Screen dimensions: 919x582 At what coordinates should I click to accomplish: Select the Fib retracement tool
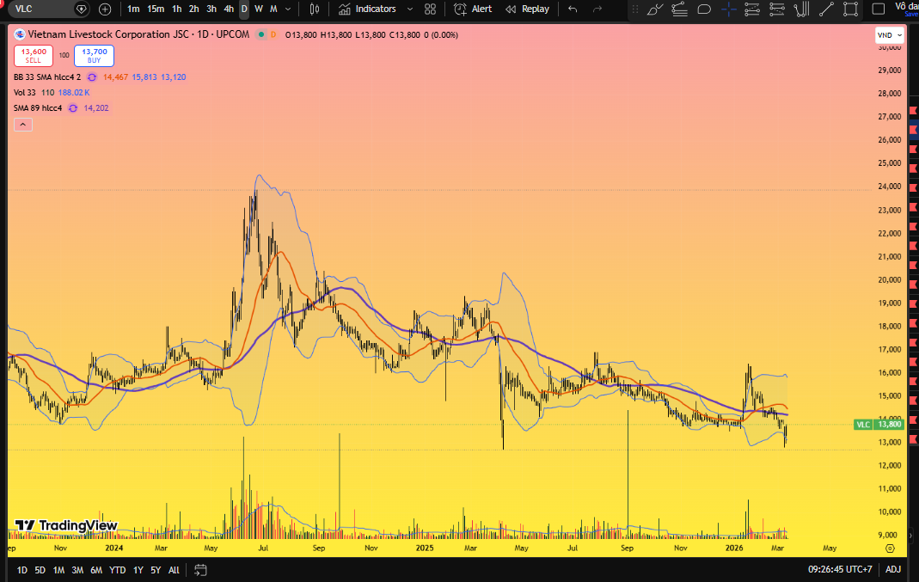pyautogui.click(x=752, y=9)
